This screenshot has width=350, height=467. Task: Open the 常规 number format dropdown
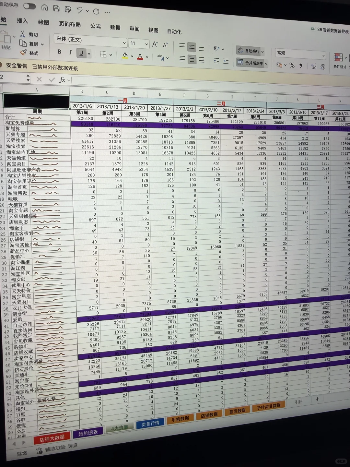pyautogui.click(x=300, y=54)
